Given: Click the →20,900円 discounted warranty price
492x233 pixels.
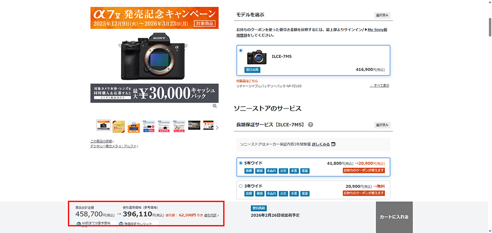Looking at the screenshot, I should click(x=369, y=163).
